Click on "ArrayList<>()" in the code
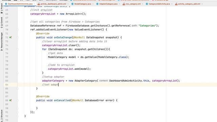The image size is (217, 122). (75, 14)
